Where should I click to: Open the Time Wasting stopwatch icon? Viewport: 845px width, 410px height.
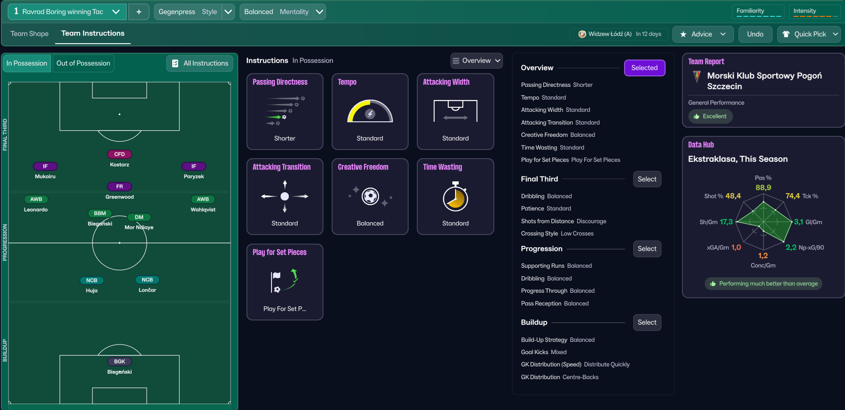455,196
